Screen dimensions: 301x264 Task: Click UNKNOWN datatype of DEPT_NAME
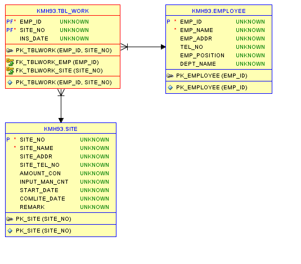click(250, 64)
